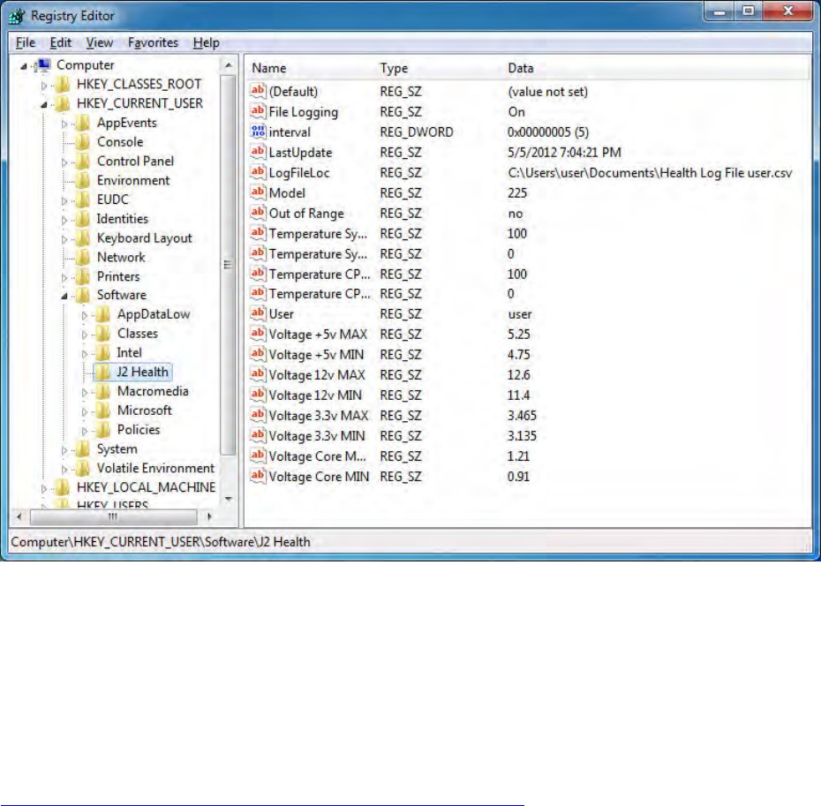Click the HKEY_LOCAL_MACHINE folder icon
This screenshot has width=821, height=806.
pyautogui.click(x=63, y=487)
